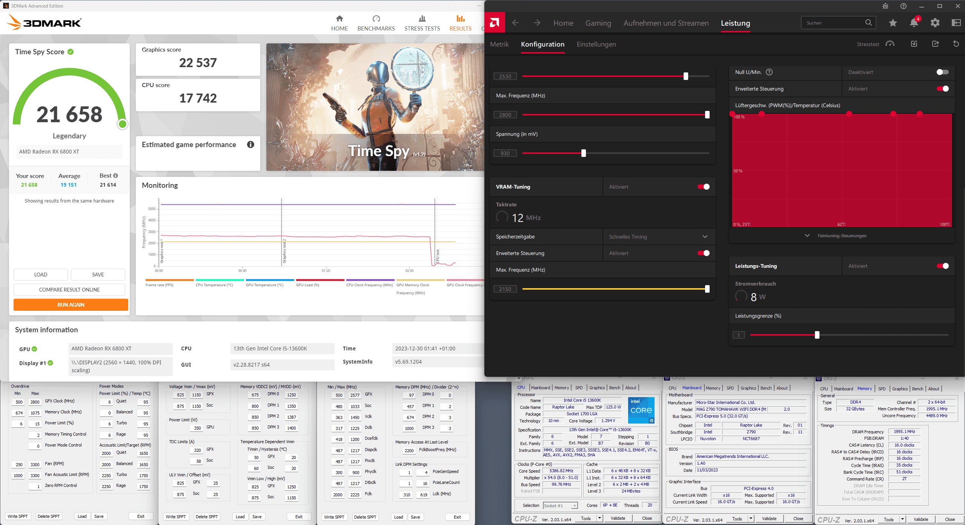Switch to the Metrik tab
Screen dimensions: 965x525
[x=499, y=44]
